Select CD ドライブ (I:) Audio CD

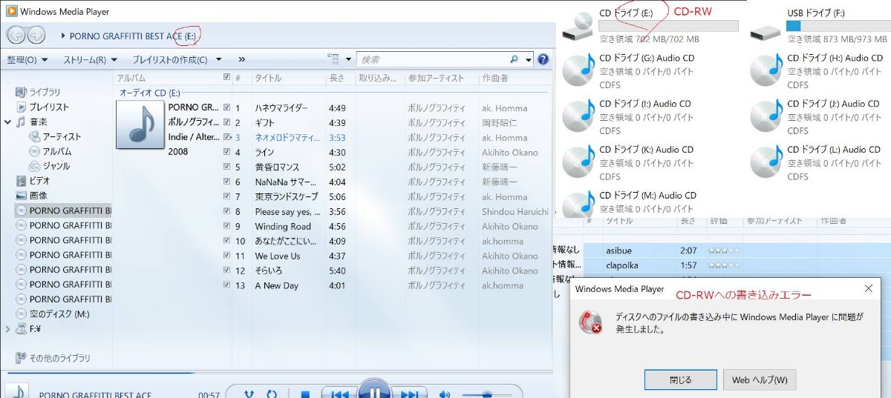(627, 117)
